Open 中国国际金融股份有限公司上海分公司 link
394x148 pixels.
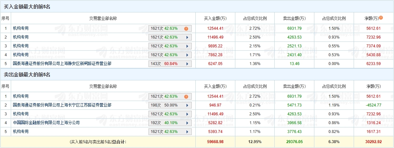tap(46, 123)
